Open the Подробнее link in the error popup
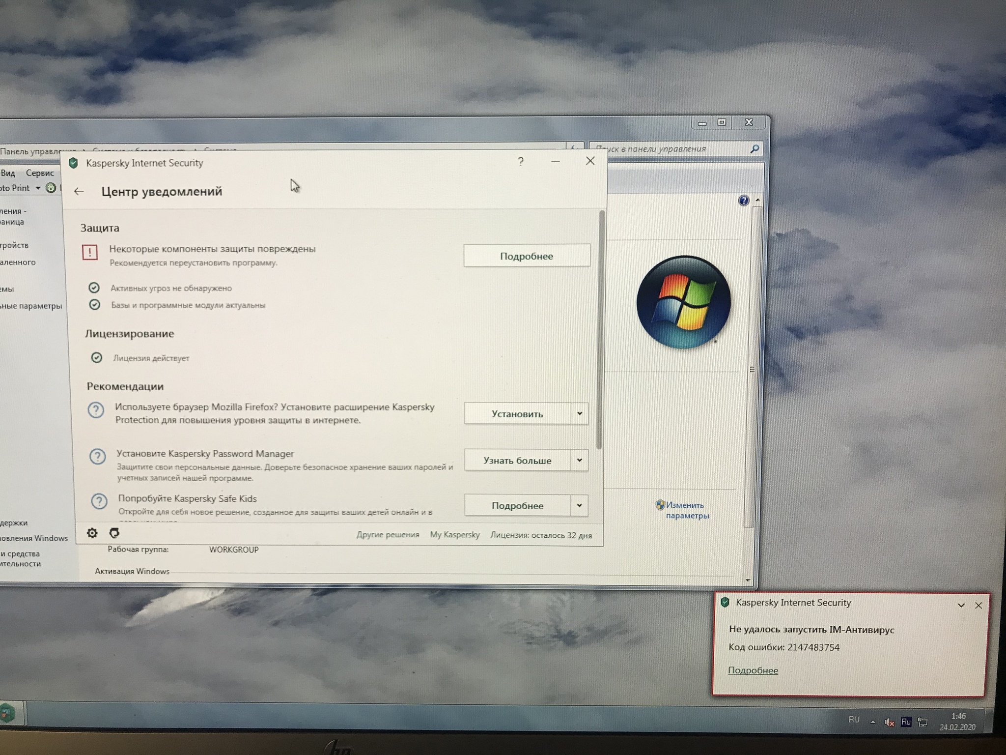 753,670
